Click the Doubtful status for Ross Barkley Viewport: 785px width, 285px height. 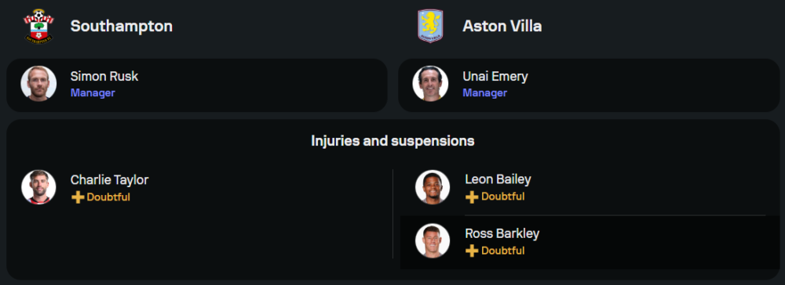click(503, 251)
